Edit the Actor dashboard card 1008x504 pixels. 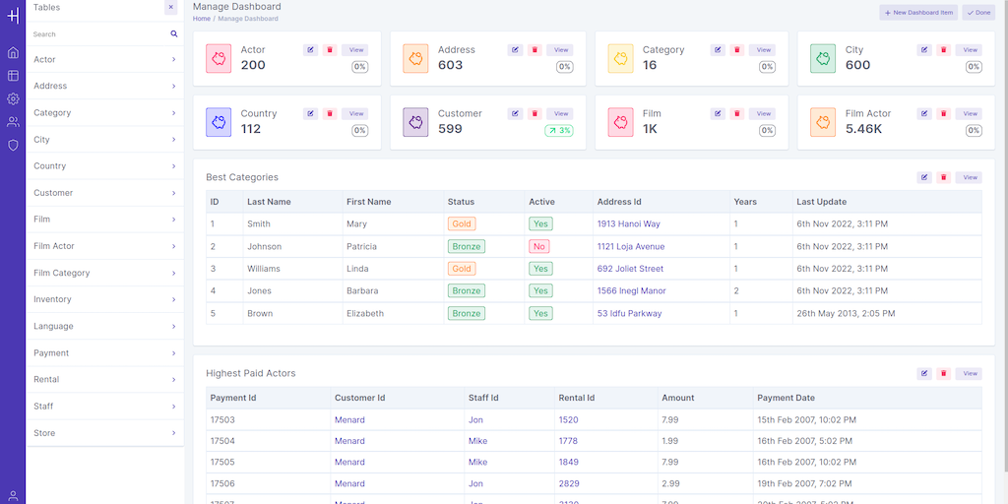(x=310, y=50)
